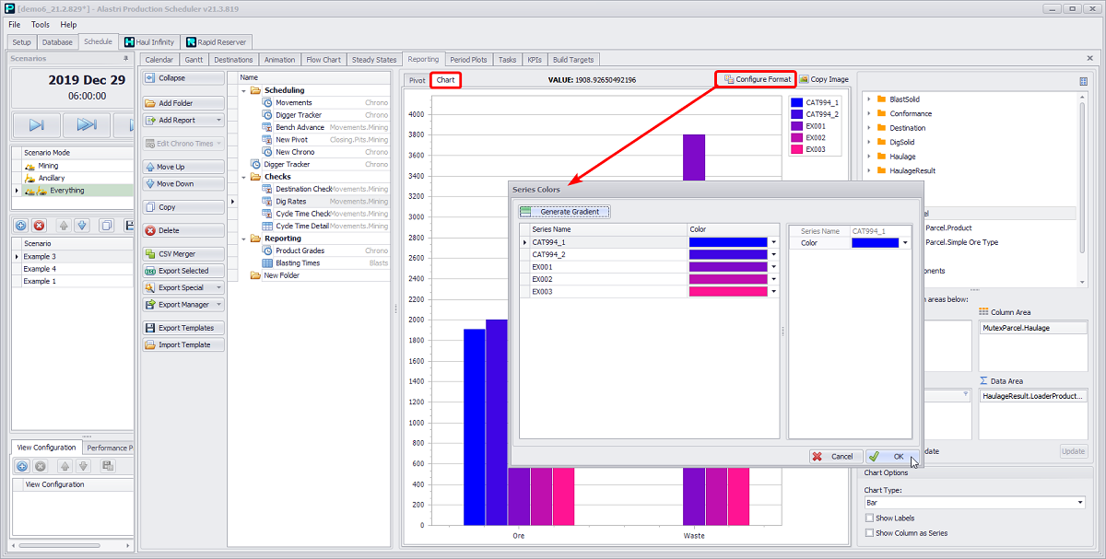The height and width of the screenshot is (559, 1106).
Task: Expand the BlastSolid folder node
Action: tap(869, 99)
